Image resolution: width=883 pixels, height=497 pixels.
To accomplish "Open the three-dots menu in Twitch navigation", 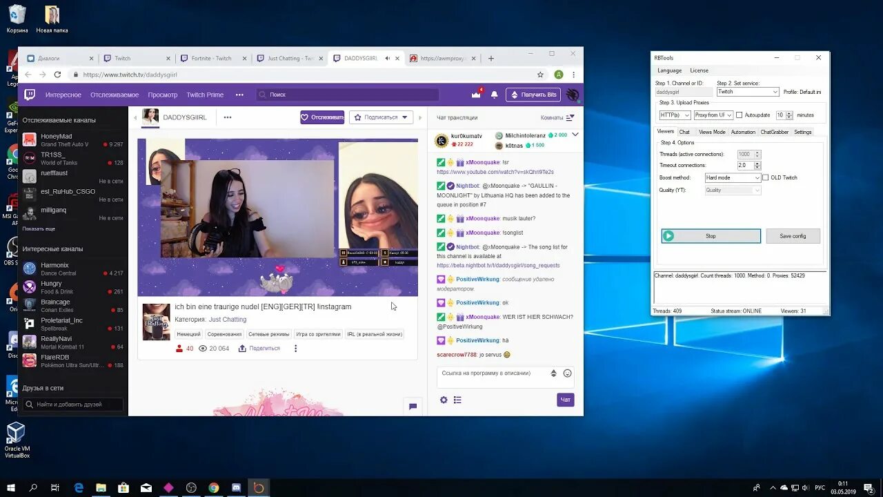I will pos(239,95).
